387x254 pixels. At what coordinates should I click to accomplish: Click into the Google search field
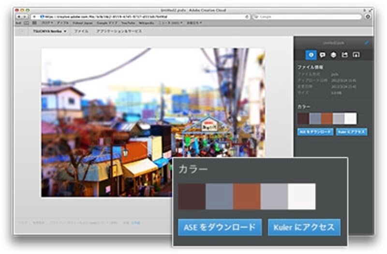[307, 17]
